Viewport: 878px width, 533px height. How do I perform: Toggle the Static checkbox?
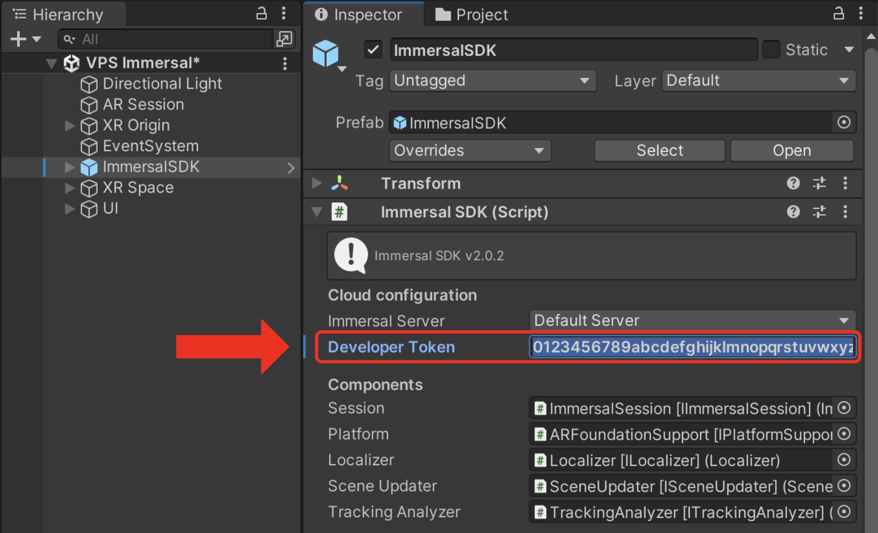[771, 50]
